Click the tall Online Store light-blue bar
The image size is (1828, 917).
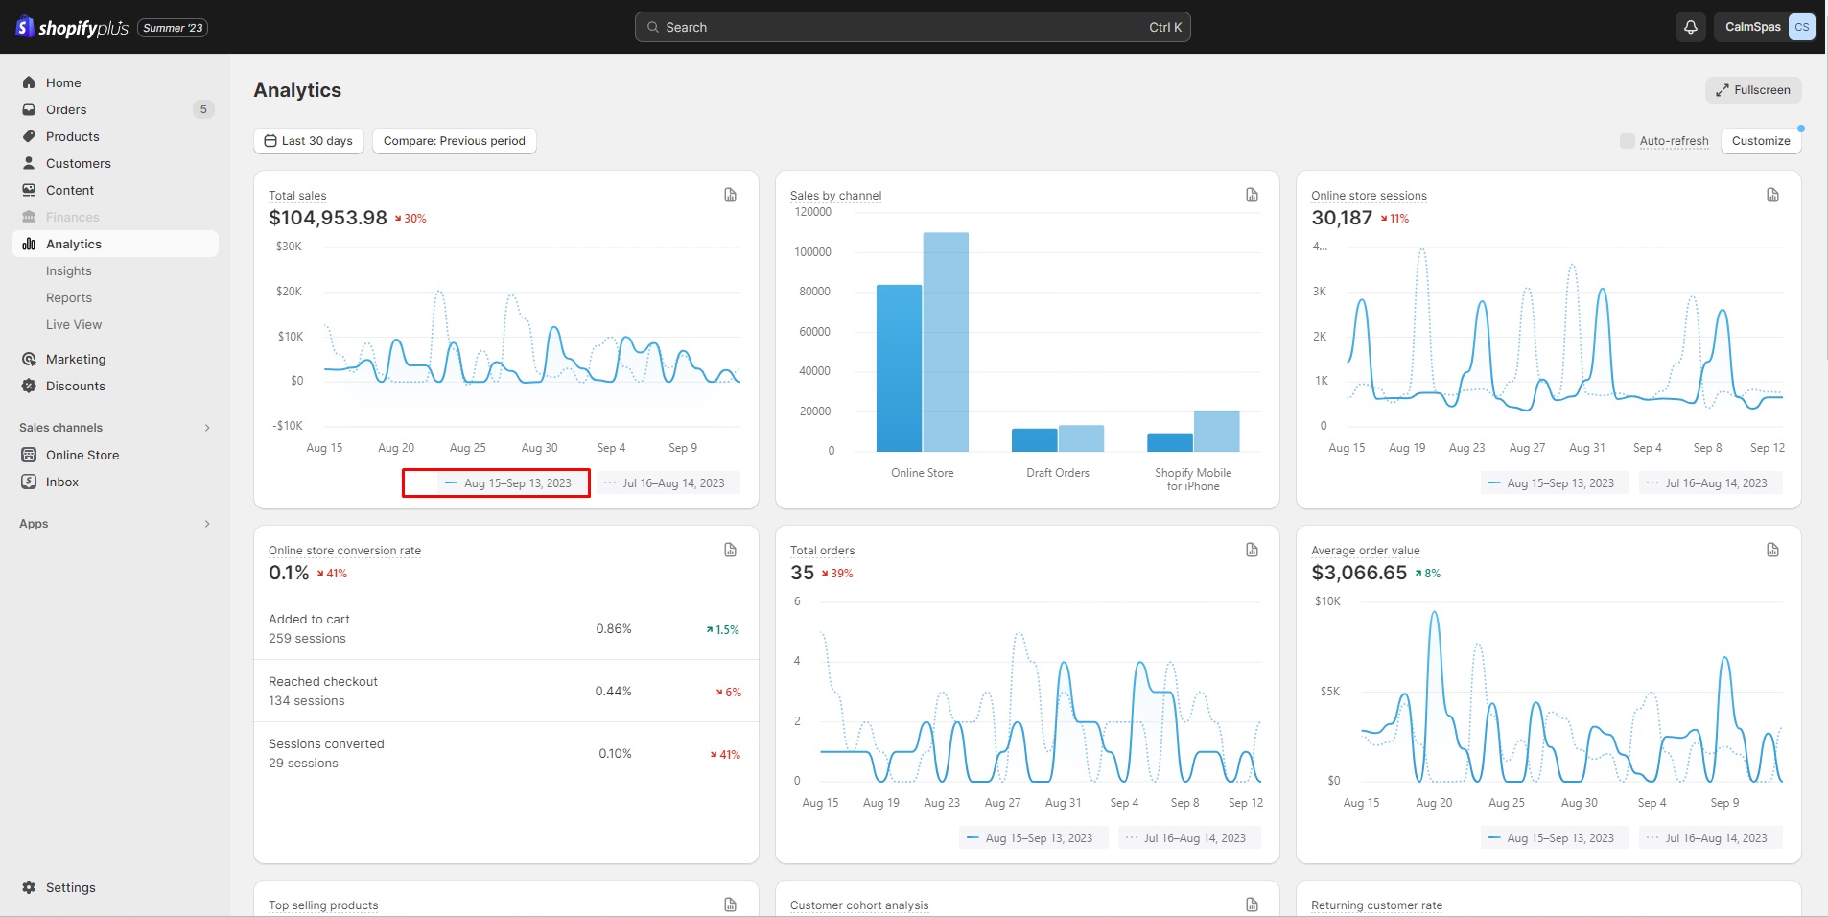coord(946,341)
